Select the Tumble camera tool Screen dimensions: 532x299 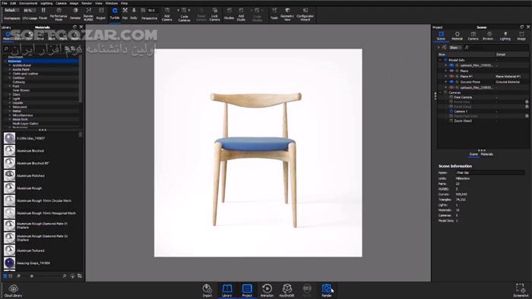(x=115, y=14)
